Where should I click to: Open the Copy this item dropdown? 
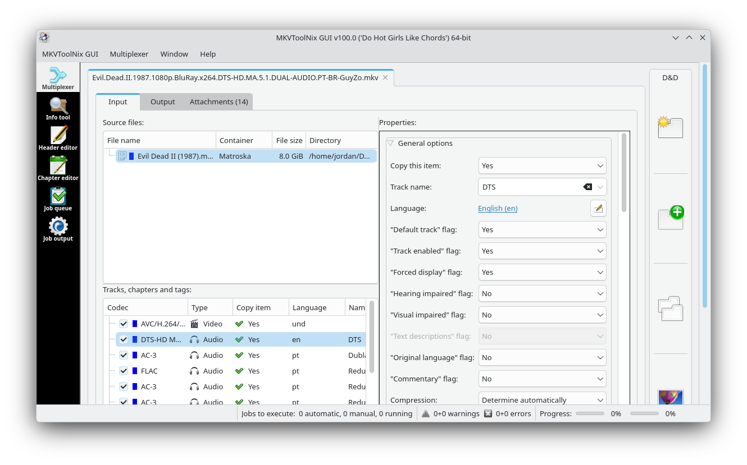pos(542,165)
